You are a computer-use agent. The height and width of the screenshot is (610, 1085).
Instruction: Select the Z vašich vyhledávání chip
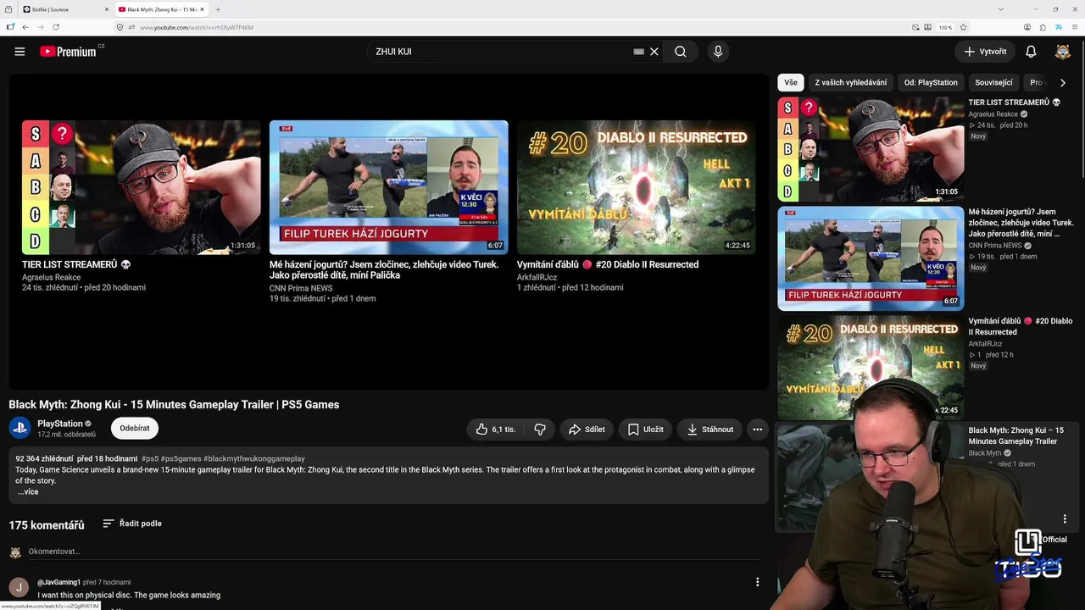[850, 83]
